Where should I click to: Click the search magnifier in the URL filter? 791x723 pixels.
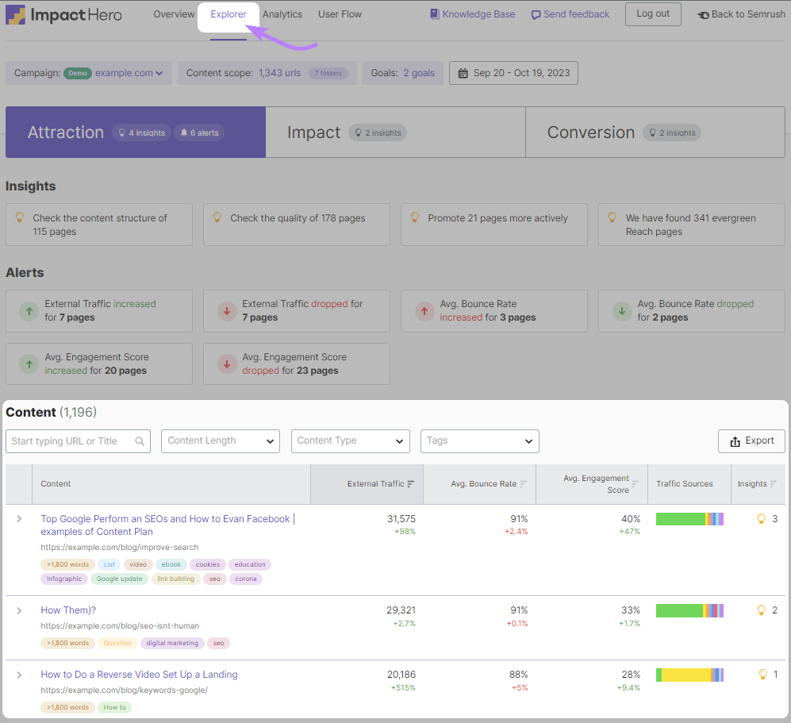[x=141, y=440]
